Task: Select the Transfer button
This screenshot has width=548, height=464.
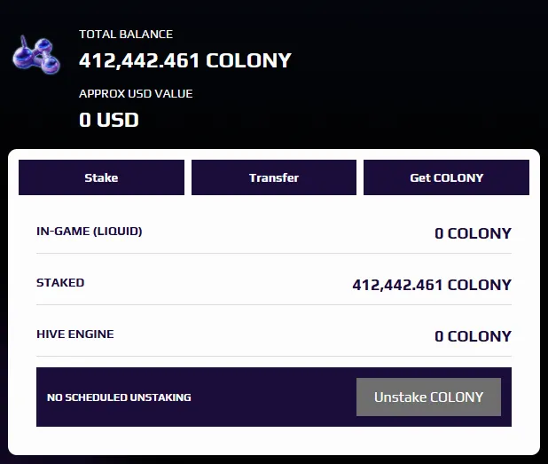Action: click(274, 177)
